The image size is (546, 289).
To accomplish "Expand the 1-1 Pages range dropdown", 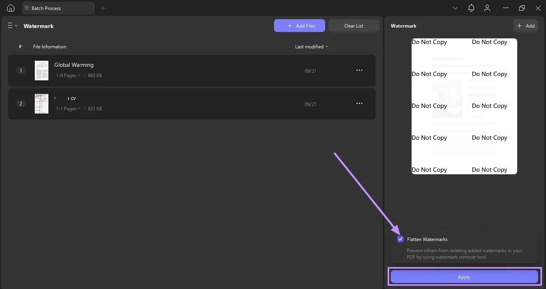I will point(68,109).
